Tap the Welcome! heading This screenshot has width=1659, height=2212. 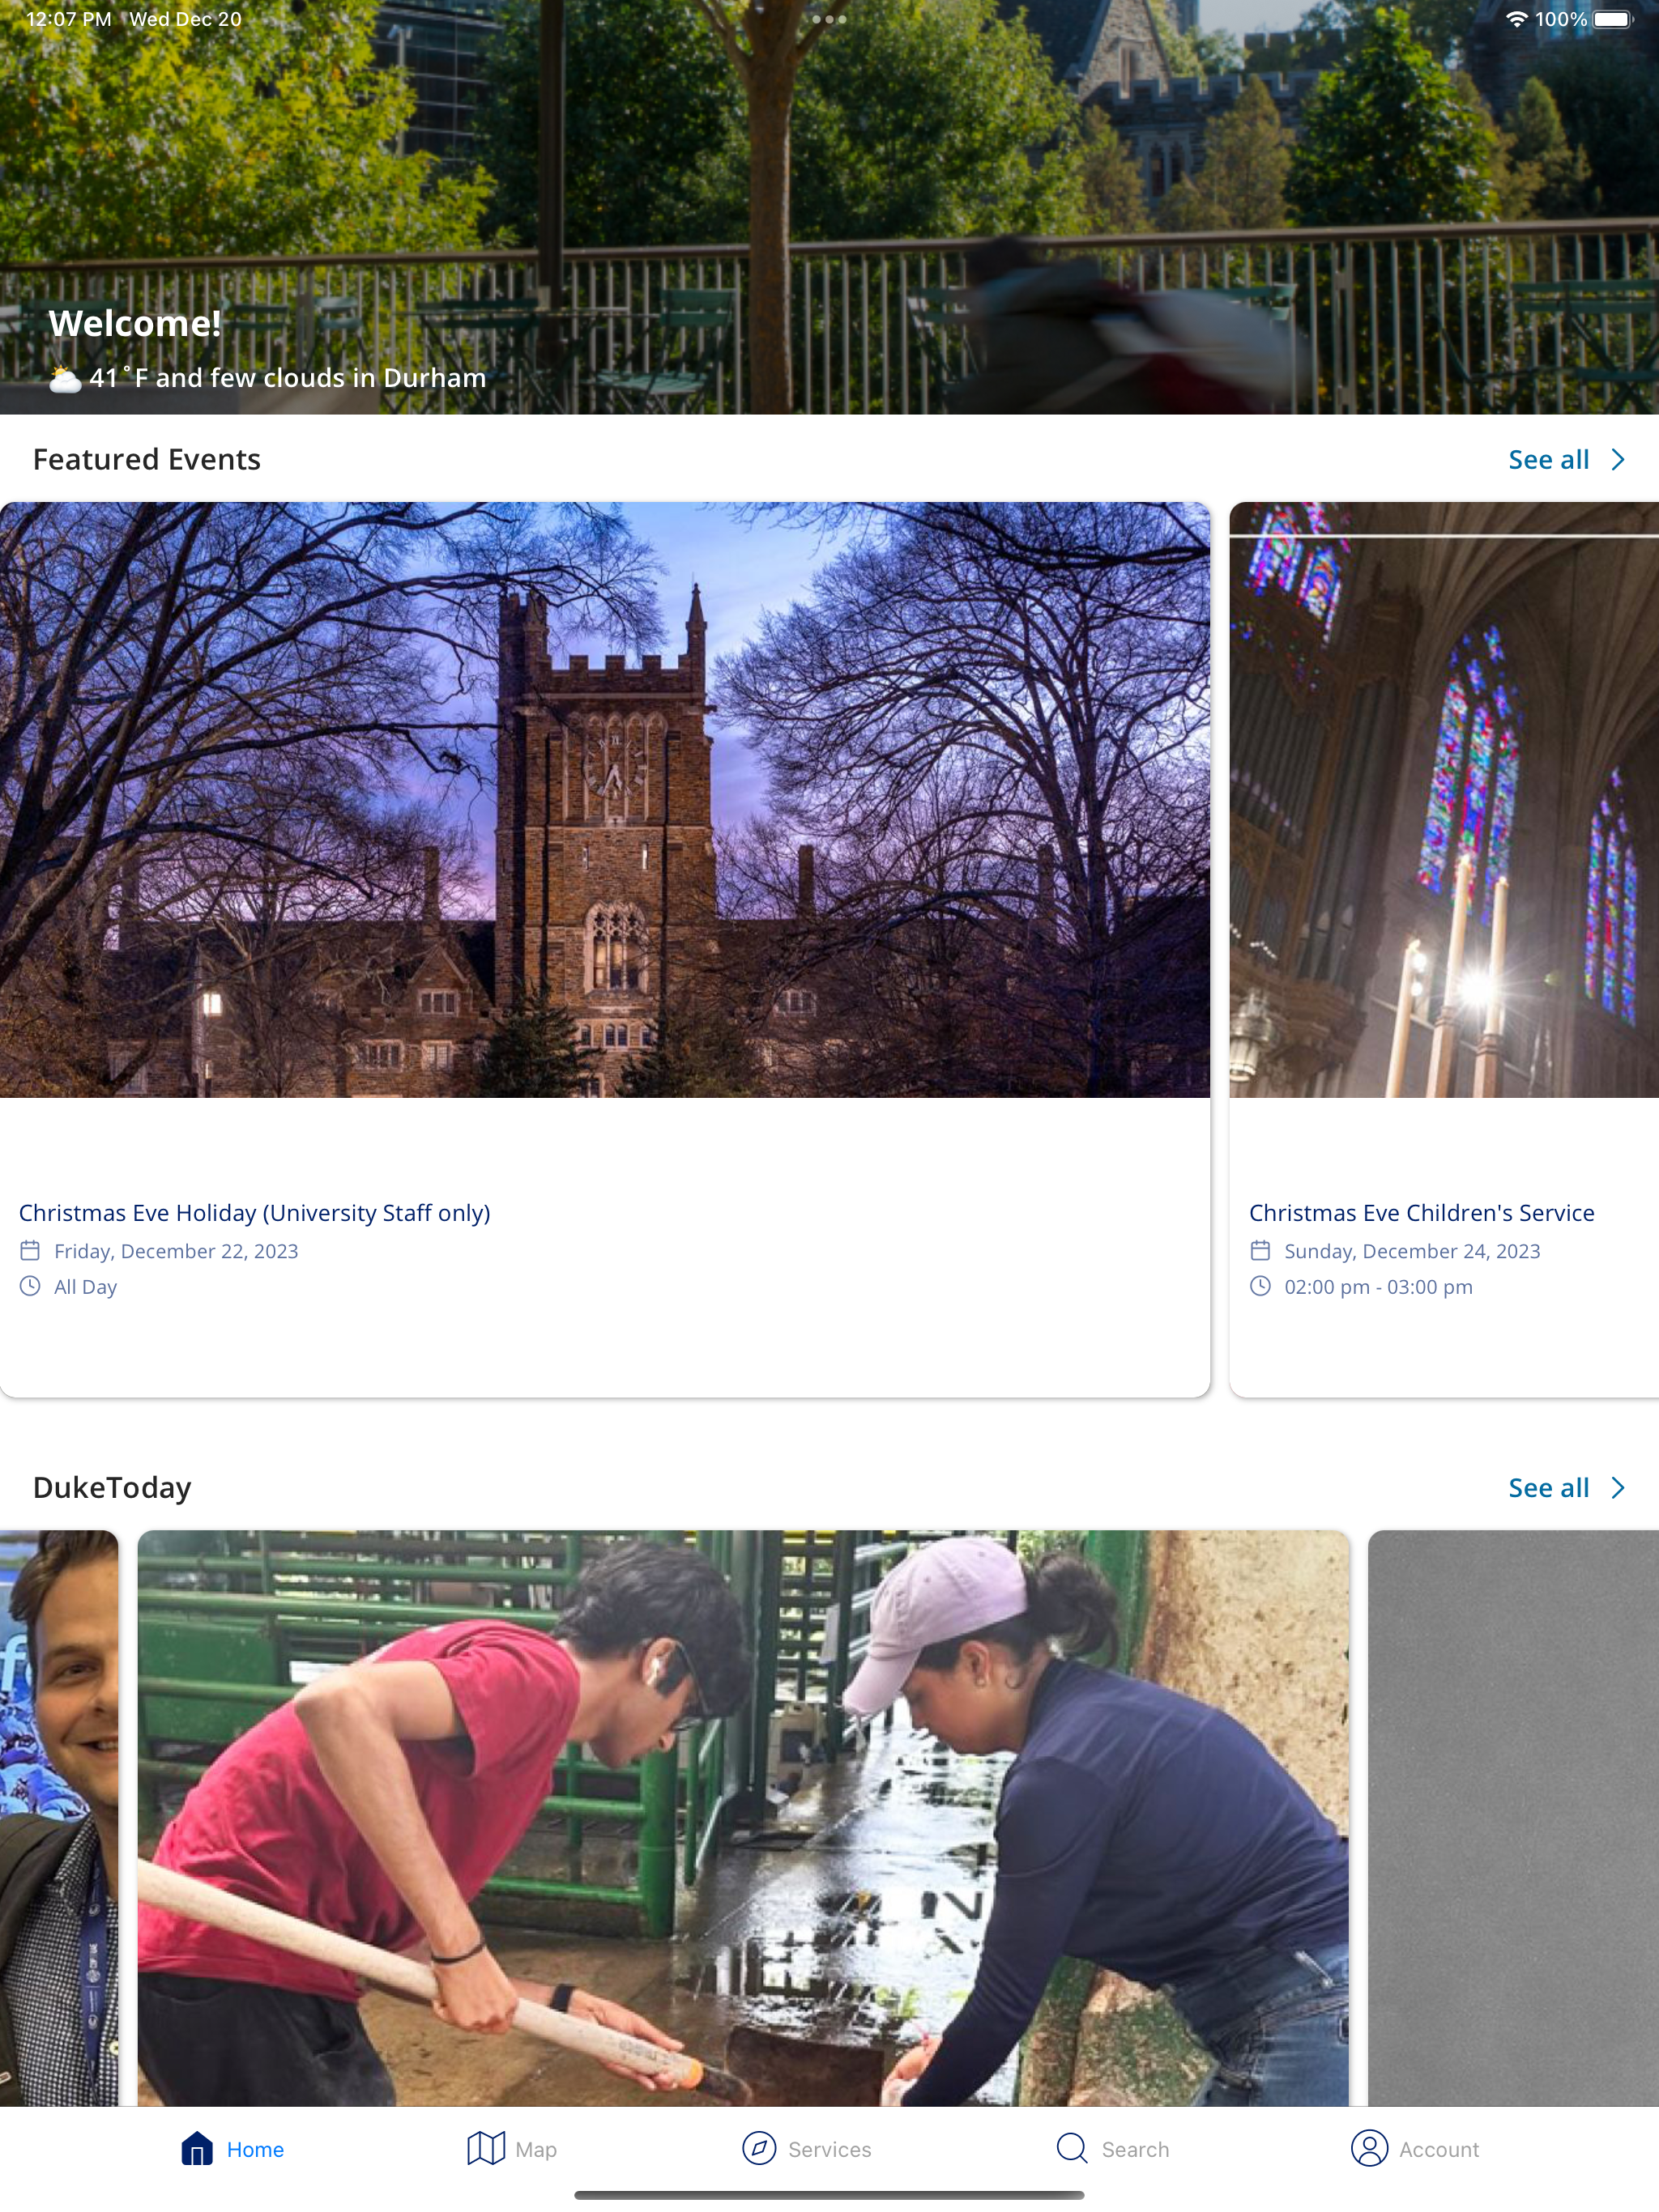[135, 323]
